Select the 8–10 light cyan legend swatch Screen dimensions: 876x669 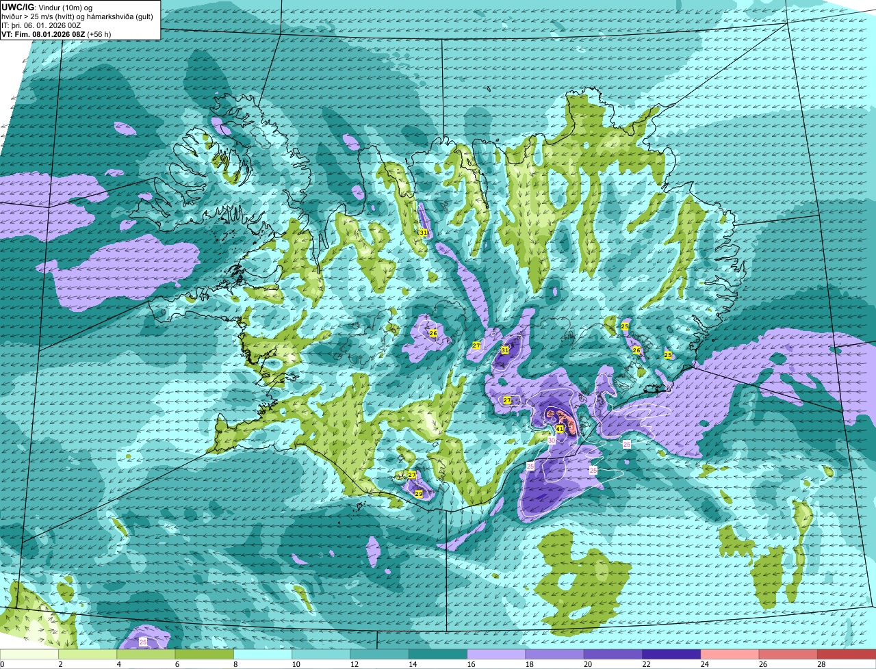click(x=264, y=654)
